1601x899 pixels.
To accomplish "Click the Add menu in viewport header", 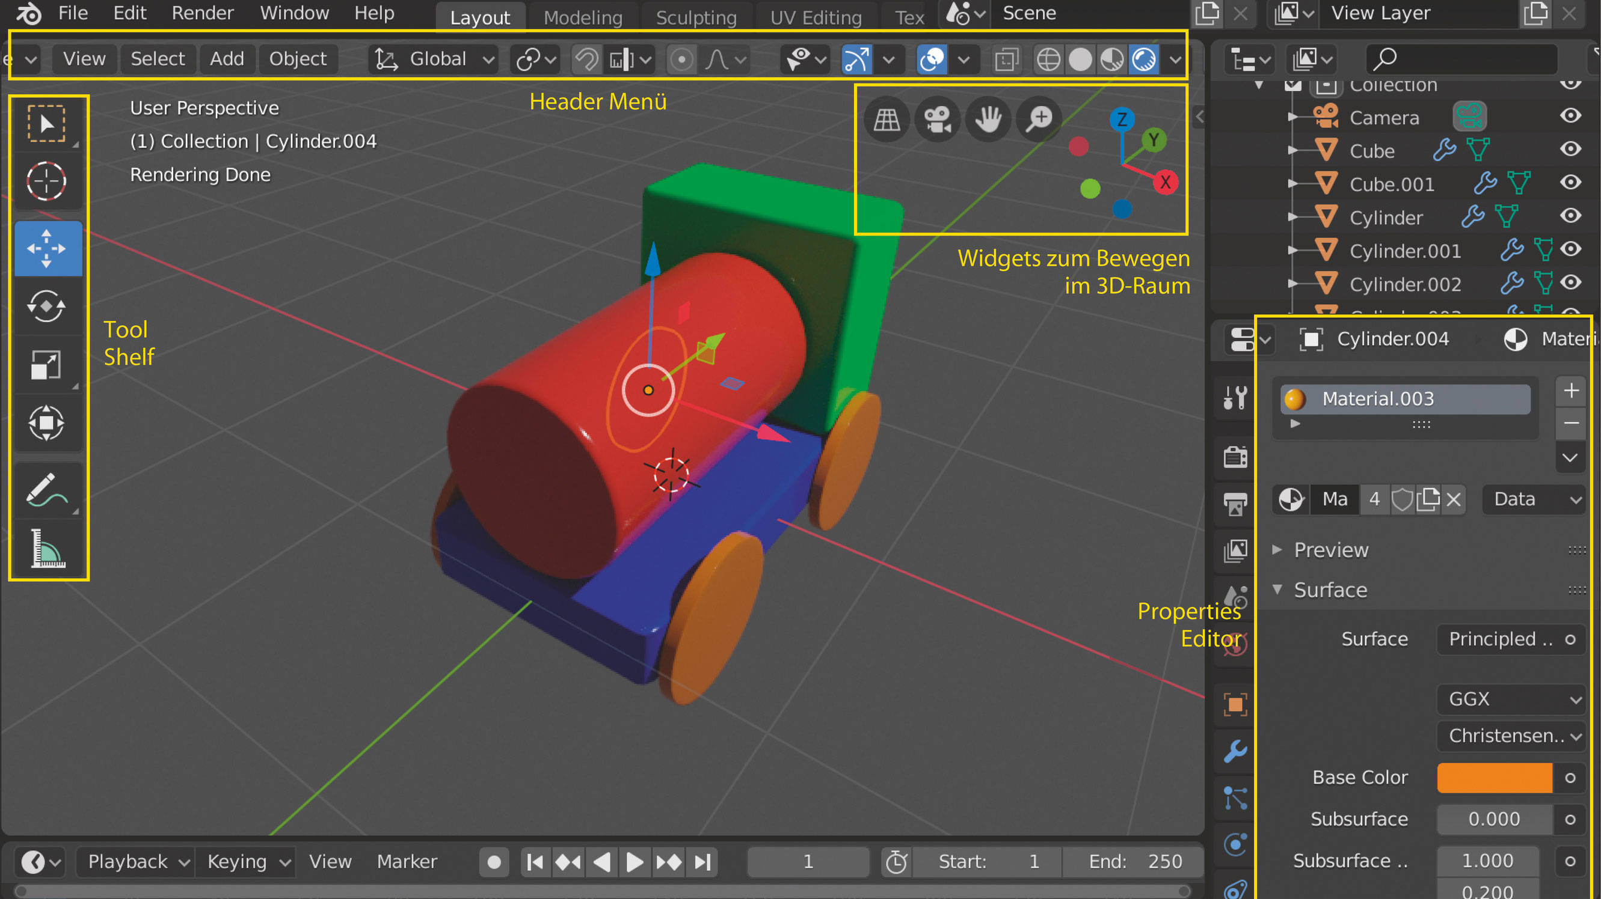I will [x=226, y=59].
